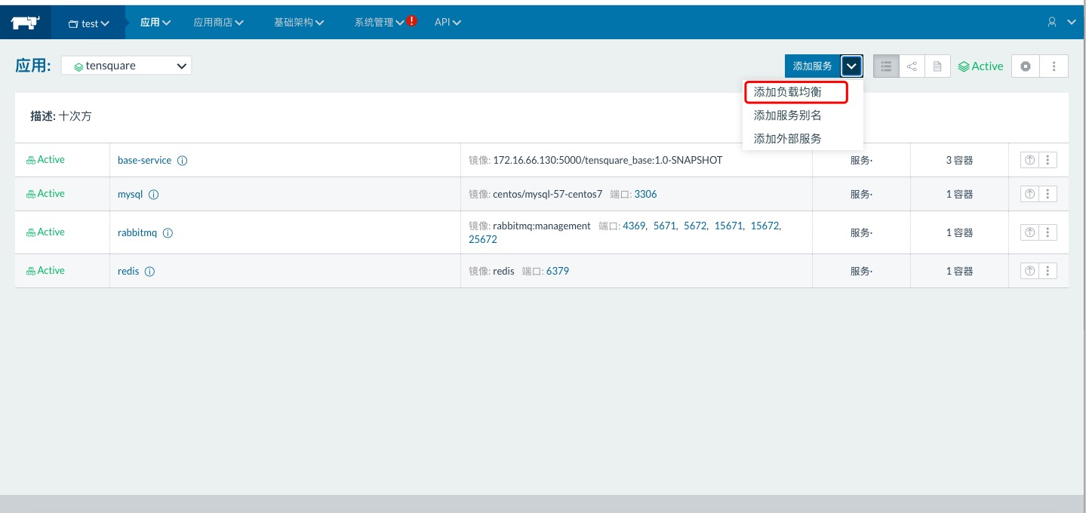
Task: Click the red alert badge beside 系统管理
Action: [412, 21]
